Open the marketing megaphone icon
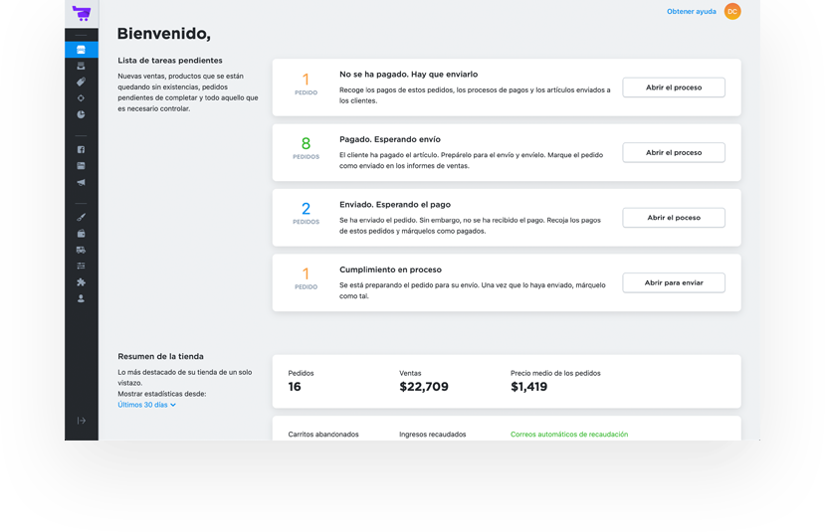 [81, 182]
